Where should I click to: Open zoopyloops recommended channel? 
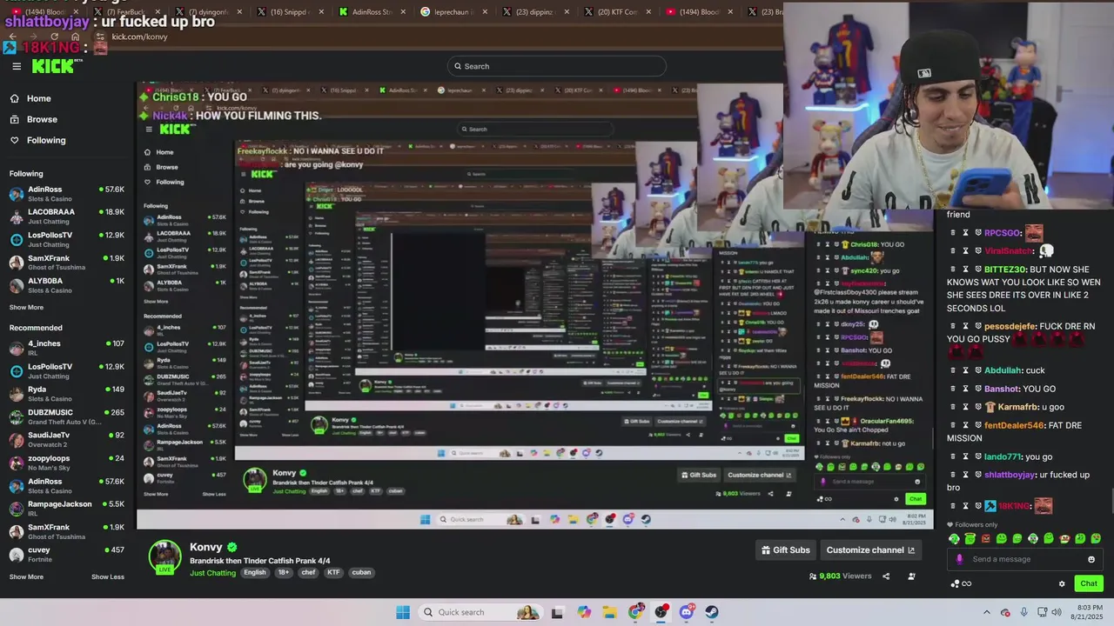[67, 463]
